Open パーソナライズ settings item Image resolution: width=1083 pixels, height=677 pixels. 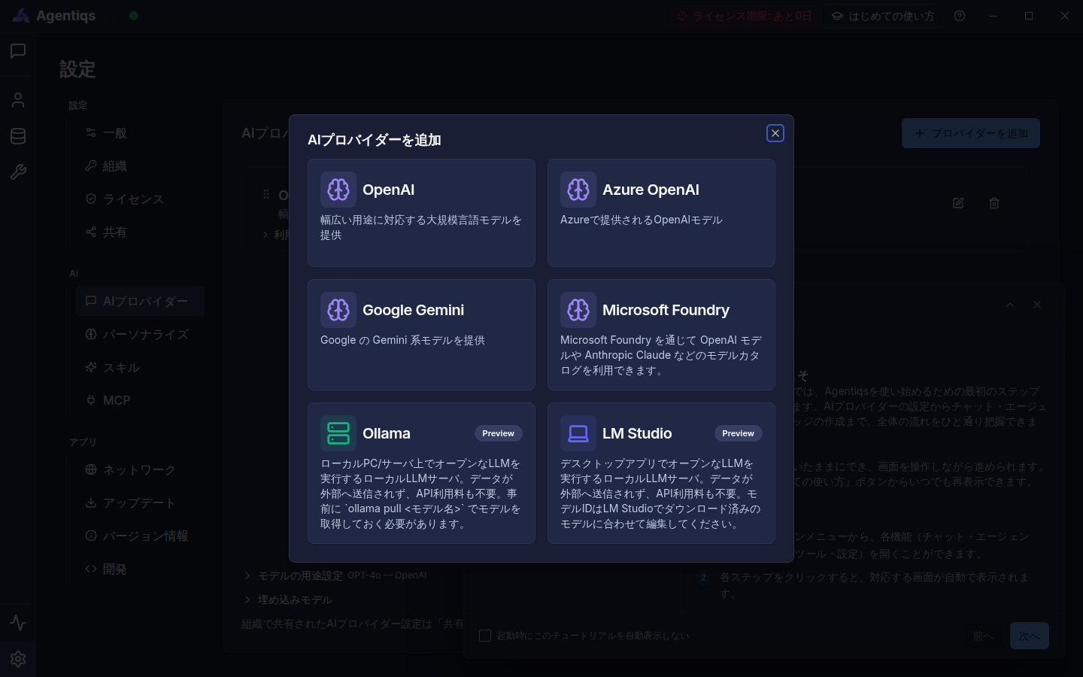pos(140,334)
